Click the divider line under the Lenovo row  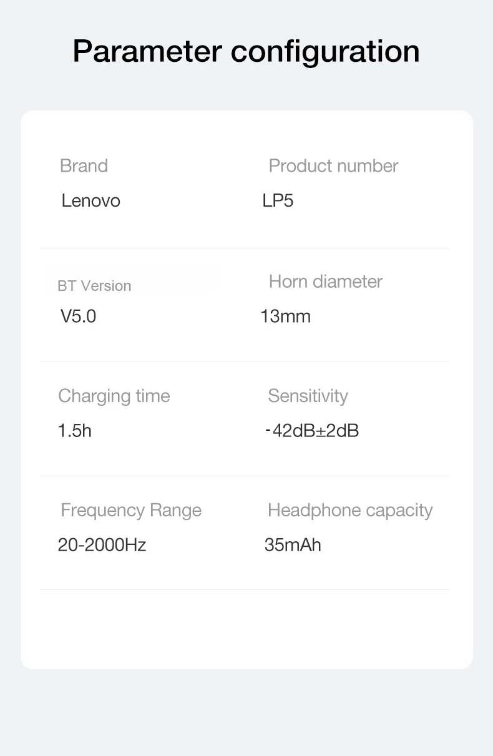(x=245, y=248)
